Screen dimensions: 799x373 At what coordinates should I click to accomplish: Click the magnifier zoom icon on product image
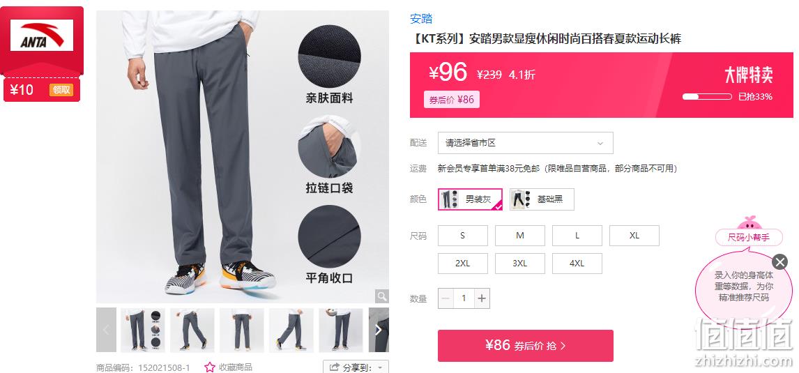pyautogui.click(x=381, y=296)
